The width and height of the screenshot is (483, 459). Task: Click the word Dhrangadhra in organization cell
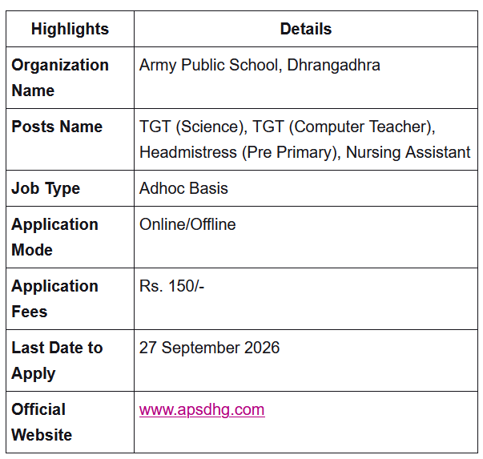[x=333, y=65]
